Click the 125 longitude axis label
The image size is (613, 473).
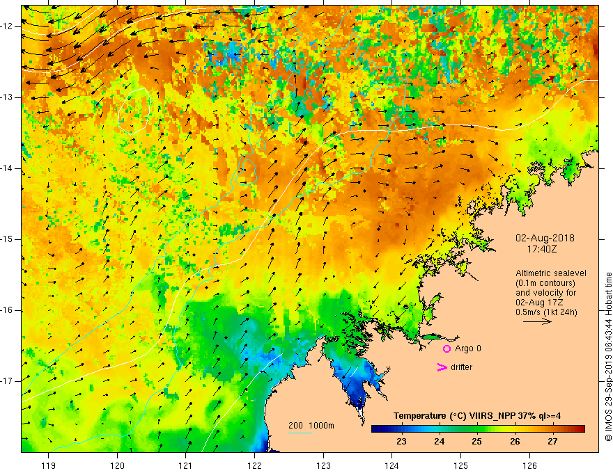click(x=460, y=465)
